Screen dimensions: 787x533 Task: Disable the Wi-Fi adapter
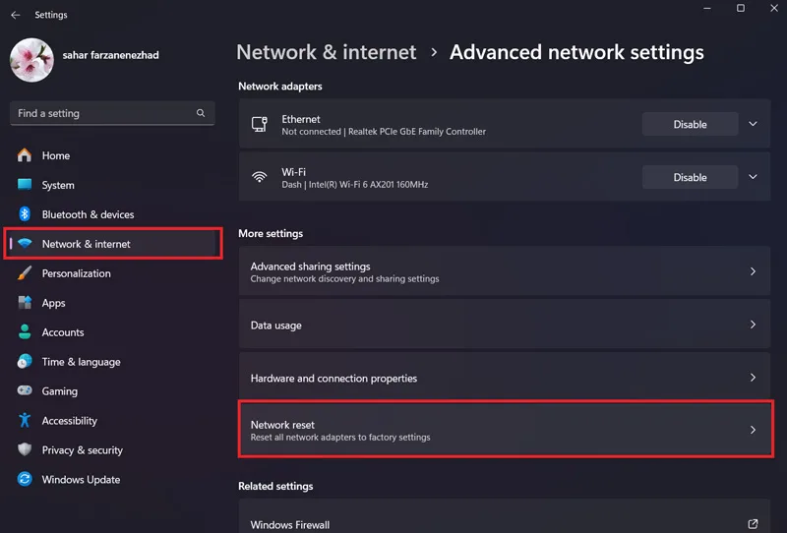(x=691, y=177)
